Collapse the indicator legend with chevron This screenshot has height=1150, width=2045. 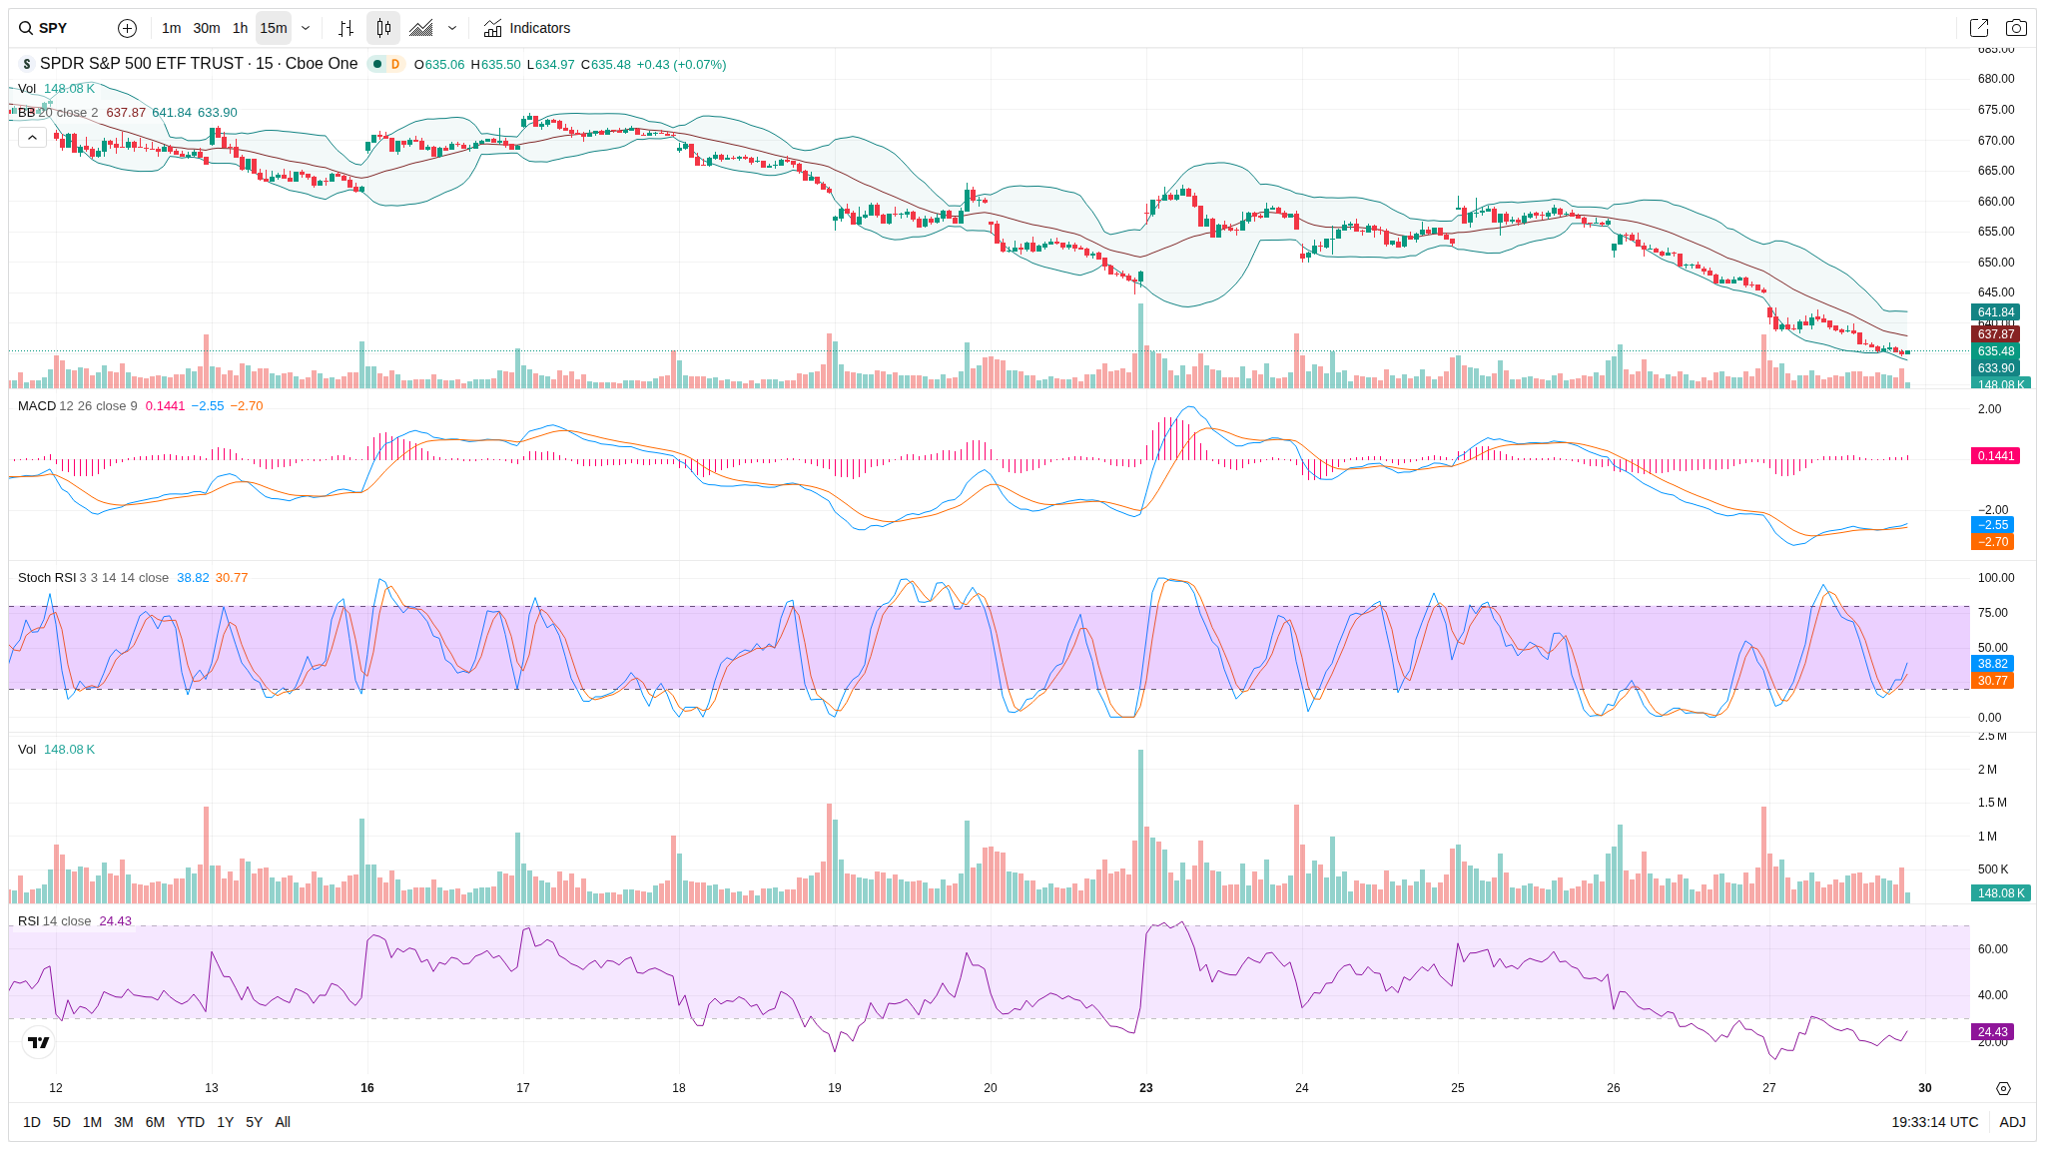[x=32, y=138]
